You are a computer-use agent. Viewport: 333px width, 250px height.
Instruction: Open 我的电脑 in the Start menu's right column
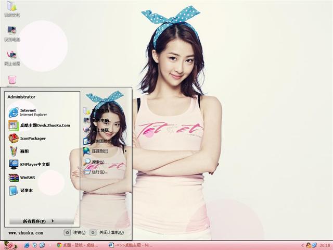(x=96, y=120)
